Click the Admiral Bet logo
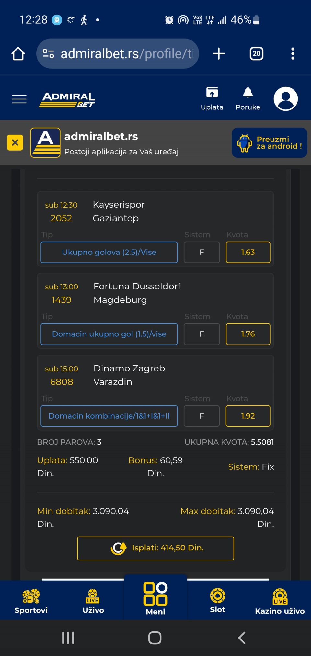The height and width of the screenshot is (656, 311). (x=67, y=99)
